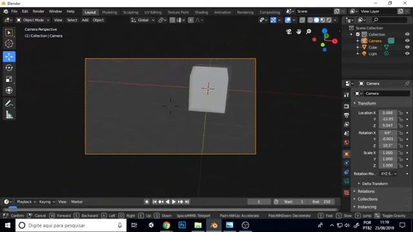Expand the Relations panel
The width and height of the screenshot is (413, 232).
tap(366, 191)
